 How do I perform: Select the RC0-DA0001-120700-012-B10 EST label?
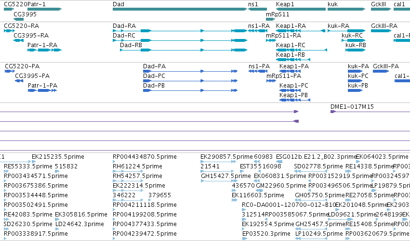pyautogui.click(x=289, y=205)
